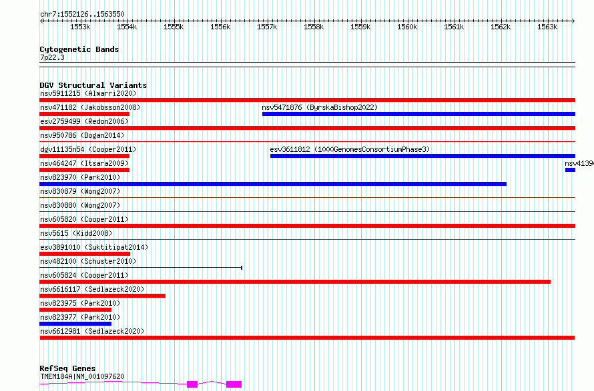
Task: Click the red bar for nsv5911215
Action: [x=307, y=100]
